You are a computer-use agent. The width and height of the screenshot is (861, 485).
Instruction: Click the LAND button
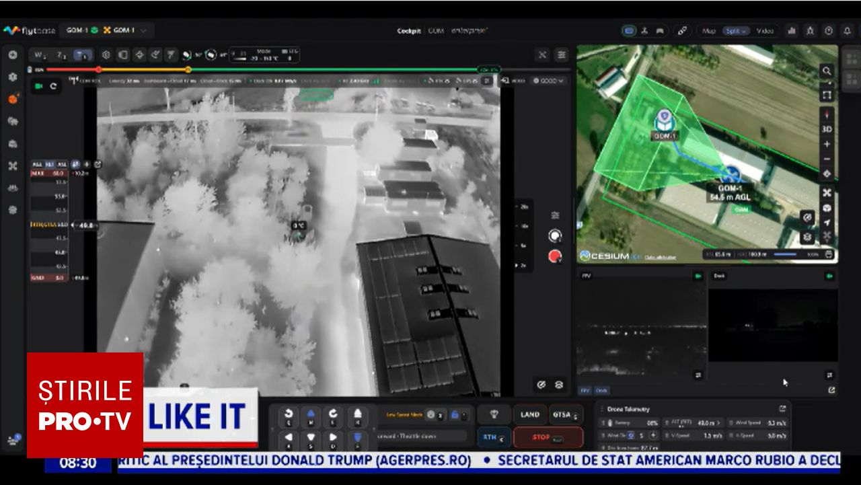point(530,415)
